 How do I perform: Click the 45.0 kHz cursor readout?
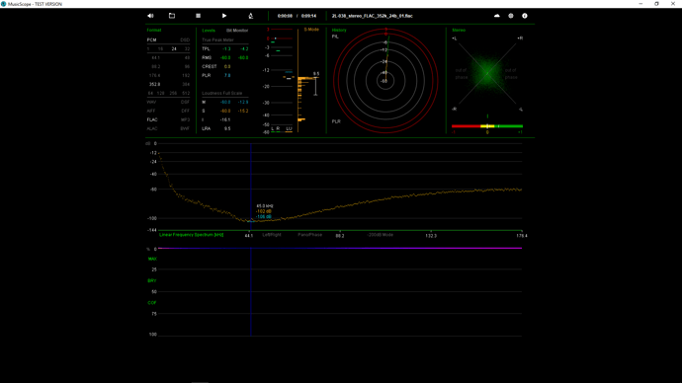[265, 206]
